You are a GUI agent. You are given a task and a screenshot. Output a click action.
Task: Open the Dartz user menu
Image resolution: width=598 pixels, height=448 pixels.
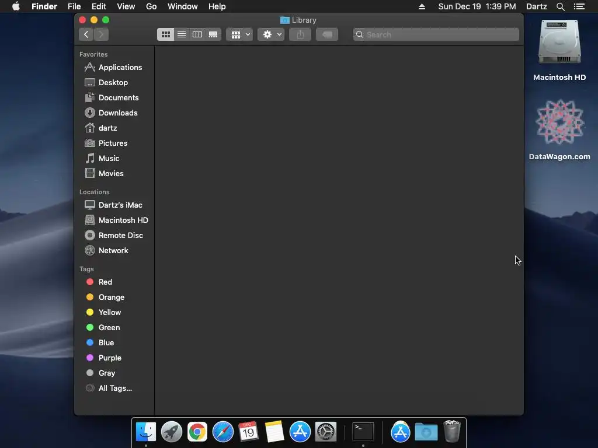point(537,6)
